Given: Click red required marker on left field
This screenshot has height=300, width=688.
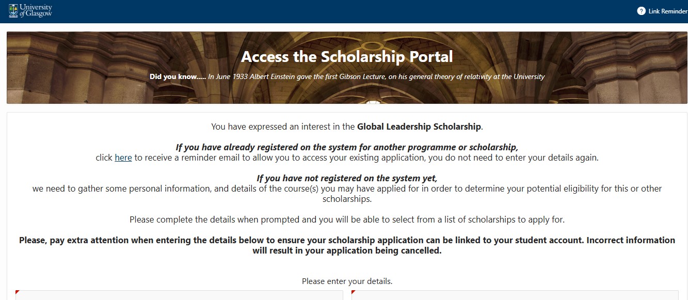Looking at the screenshot, I should coord(18,292).
